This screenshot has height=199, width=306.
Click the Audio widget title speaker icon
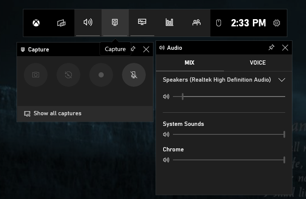click(162, 48)
